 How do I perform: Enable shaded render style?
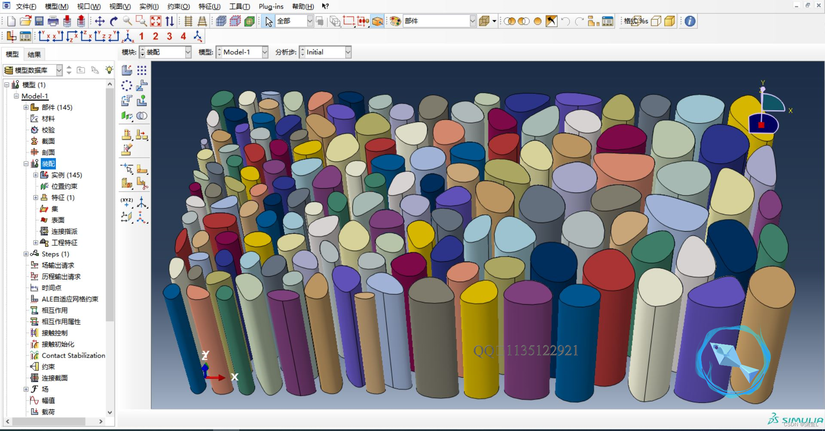click(x=669, y=21)
